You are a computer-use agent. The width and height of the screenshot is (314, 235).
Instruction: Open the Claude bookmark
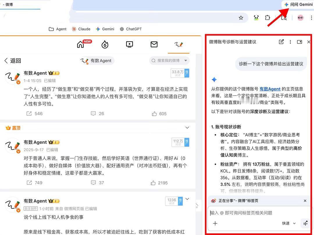(81, 29)
